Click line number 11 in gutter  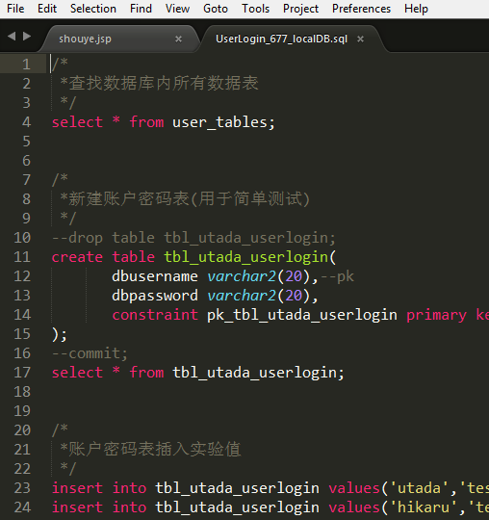[x=22, y=257]
